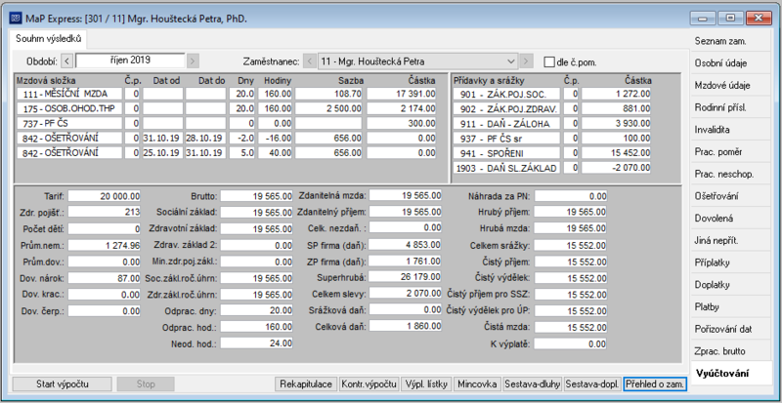Click the 'říjen 2019' period field

point(130,60)
